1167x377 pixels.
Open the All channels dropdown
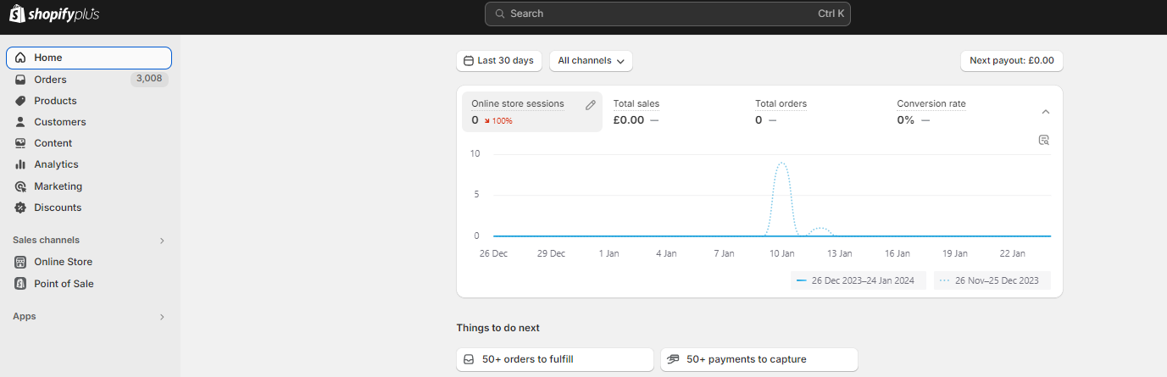[591, 61]
